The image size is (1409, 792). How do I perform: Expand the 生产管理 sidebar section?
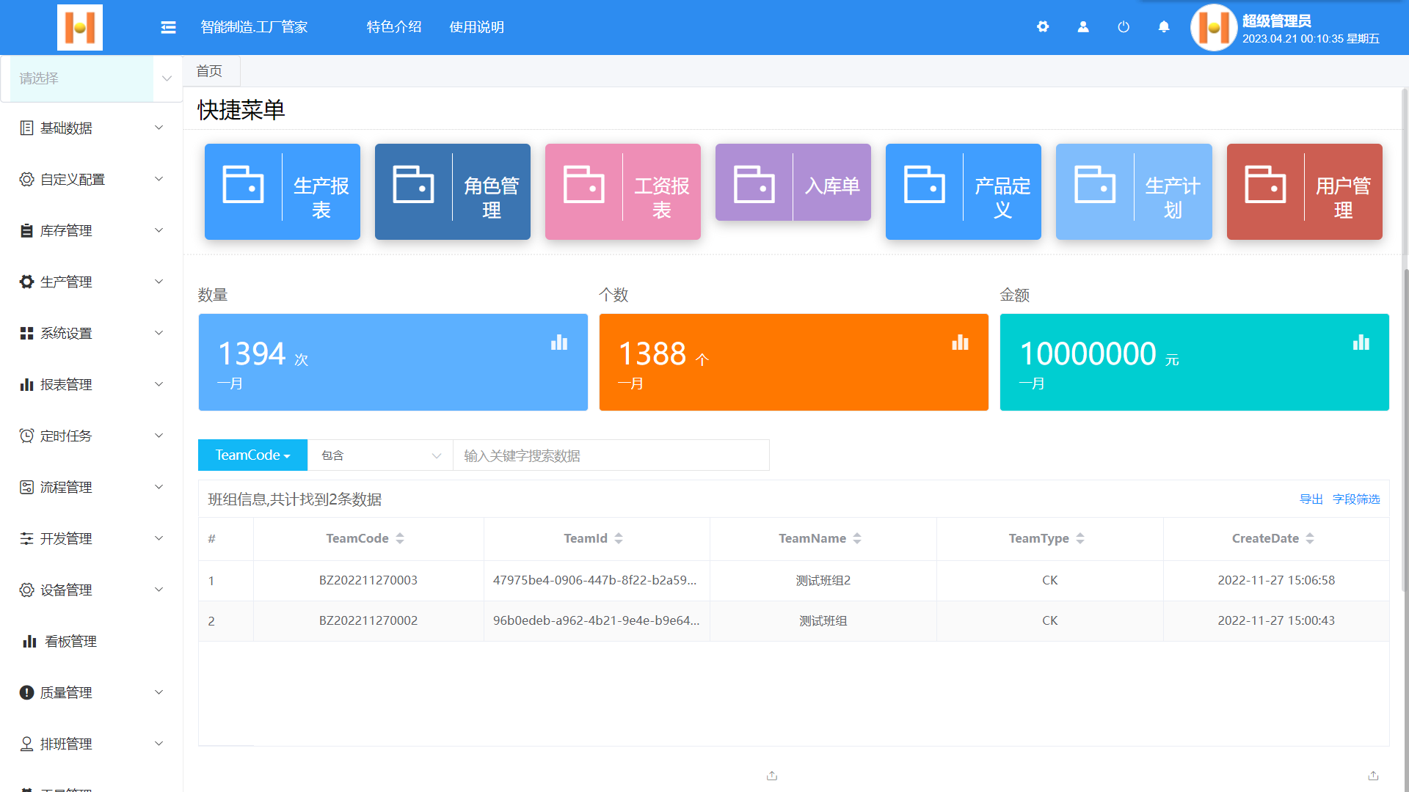66,282
